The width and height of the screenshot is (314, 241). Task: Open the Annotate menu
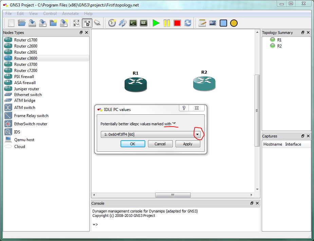70,14
